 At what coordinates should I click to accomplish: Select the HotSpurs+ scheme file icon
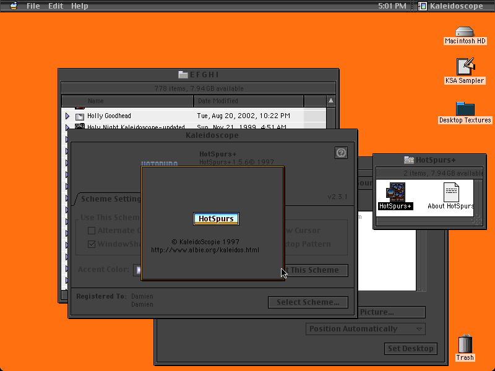pyautogui.click(x=395, y=192)
